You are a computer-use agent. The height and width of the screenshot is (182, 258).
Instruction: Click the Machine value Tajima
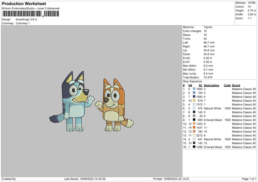click(x=208, y=27)
